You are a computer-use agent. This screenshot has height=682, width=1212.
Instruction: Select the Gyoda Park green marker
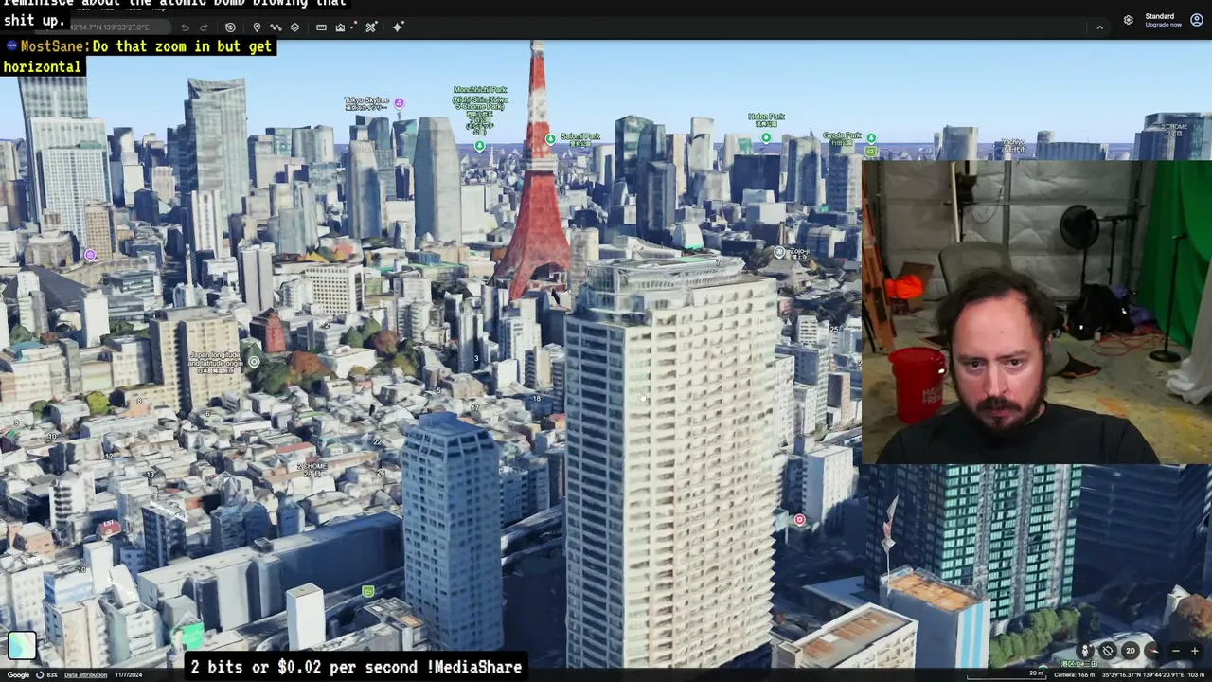click(871, 138)
